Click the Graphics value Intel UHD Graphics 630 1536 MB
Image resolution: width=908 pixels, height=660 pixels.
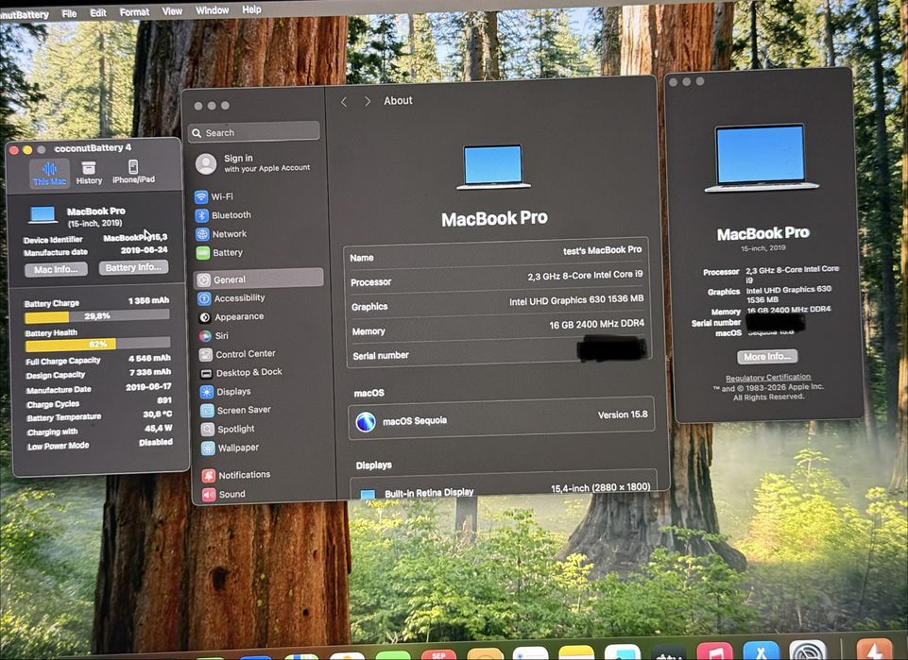pos(576,300)
